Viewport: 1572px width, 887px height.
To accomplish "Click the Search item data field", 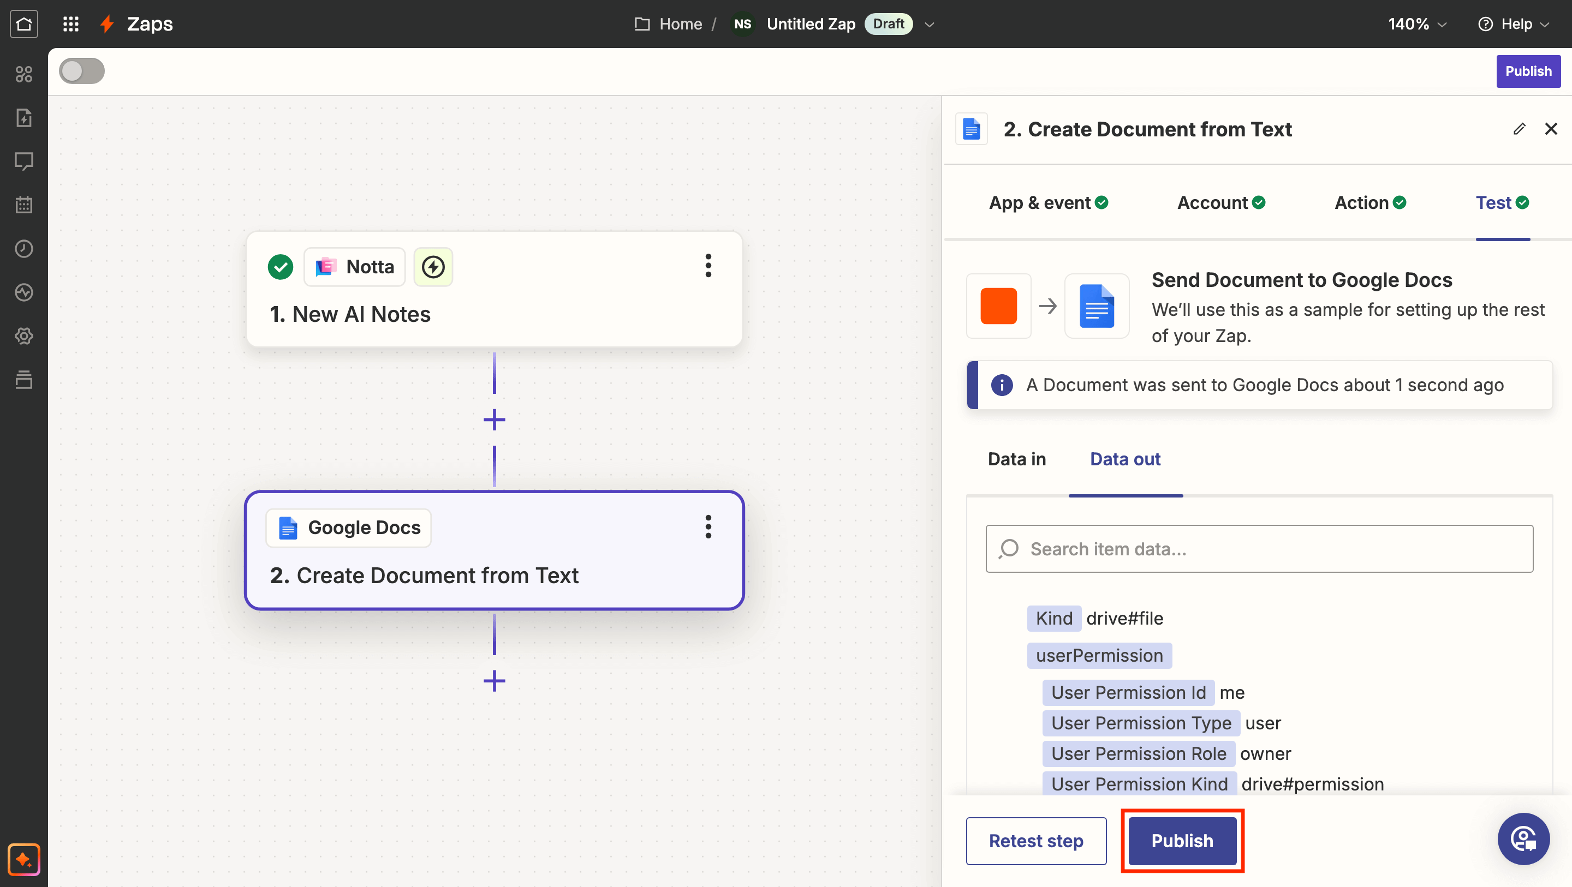I will (1260, 548).
